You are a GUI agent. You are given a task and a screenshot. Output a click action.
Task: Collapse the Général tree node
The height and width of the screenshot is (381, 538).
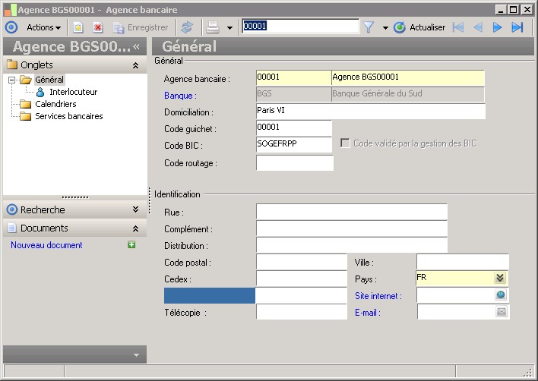(12, 80)
